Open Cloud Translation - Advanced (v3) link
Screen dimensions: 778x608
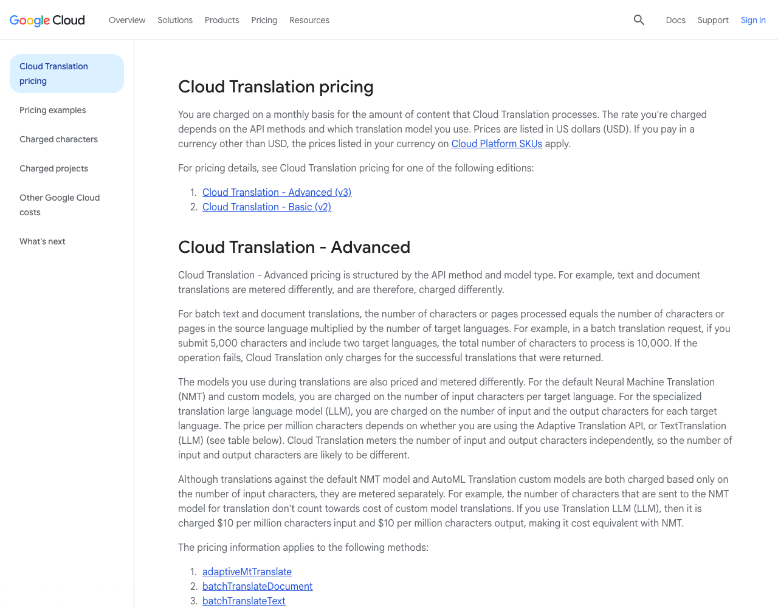277,192
